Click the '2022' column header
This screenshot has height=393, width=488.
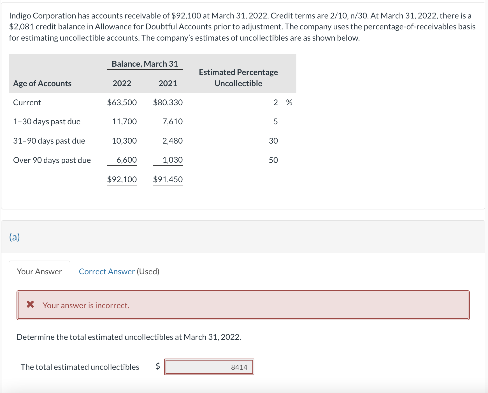click(x=122, y=83)
